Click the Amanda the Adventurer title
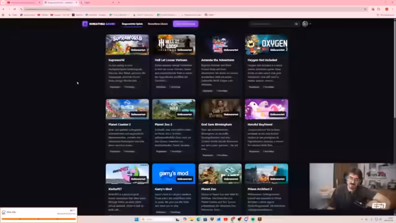396x223 pixels. [x=218, y=60]
